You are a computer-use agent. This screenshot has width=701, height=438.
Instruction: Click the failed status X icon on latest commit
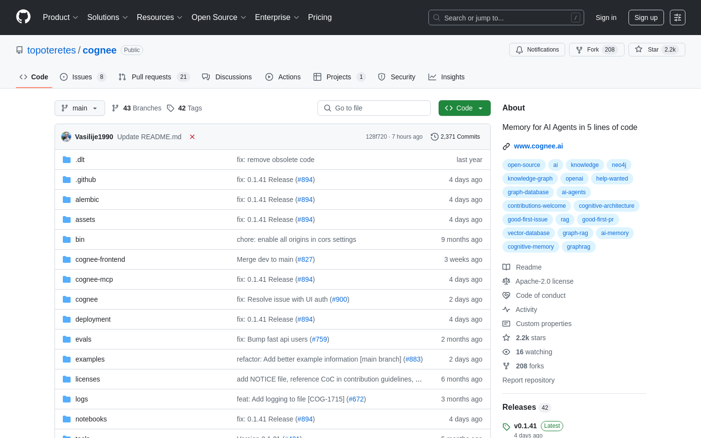point(192,137)
